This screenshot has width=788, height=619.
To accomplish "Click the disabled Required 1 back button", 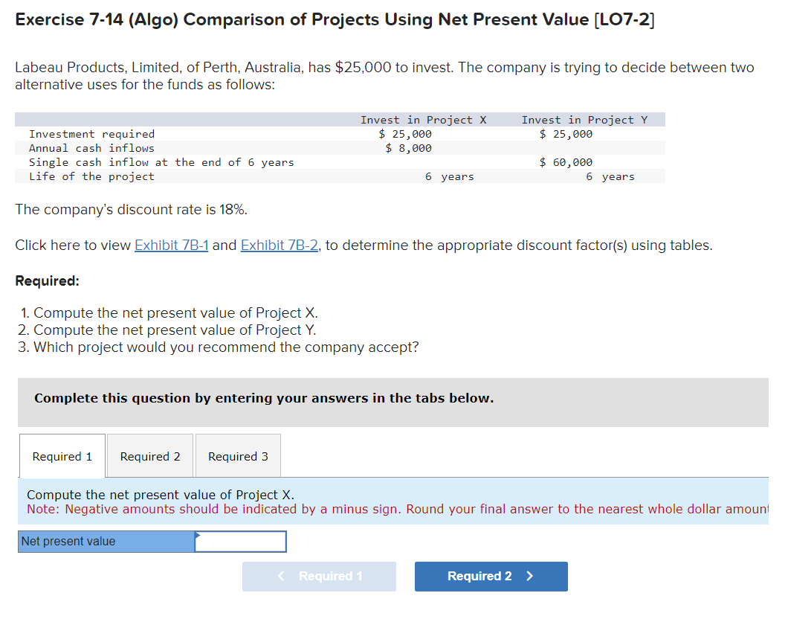I will 319,577.
